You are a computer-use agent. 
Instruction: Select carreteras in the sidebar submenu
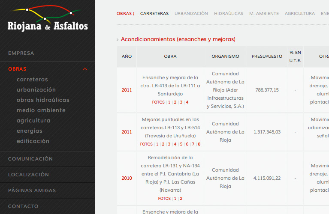[32, 80]
